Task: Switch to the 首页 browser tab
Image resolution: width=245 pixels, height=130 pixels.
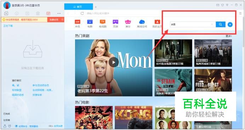Action: click(79, 7)
